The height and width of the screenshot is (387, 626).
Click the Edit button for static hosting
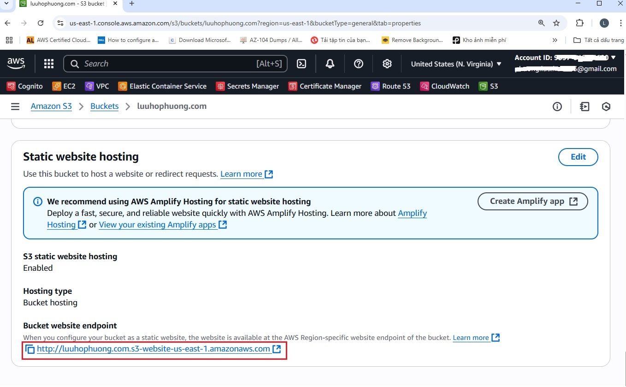point(578,157)
